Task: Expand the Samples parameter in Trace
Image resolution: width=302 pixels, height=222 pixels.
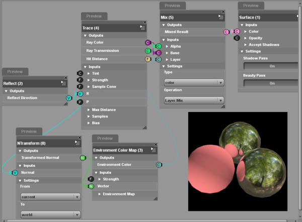Action: [x=89, y=117]
